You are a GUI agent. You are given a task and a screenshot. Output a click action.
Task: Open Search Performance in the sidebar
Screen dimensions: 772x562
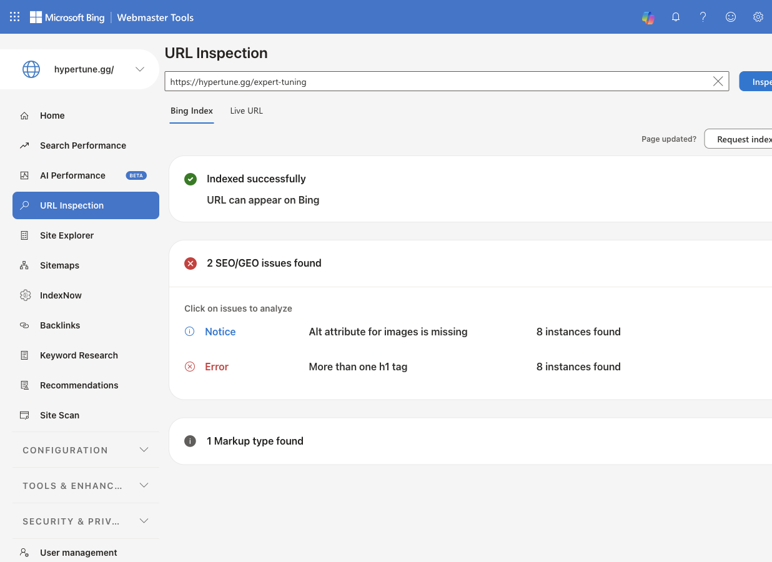pyautogui.click(x=86, y=145)
